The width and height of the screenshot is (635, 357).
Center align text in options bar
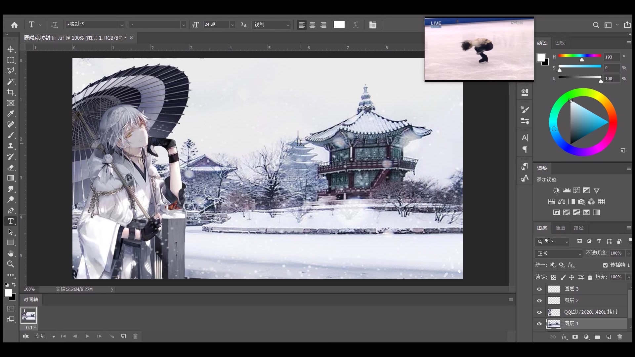[x=312, y=25]
